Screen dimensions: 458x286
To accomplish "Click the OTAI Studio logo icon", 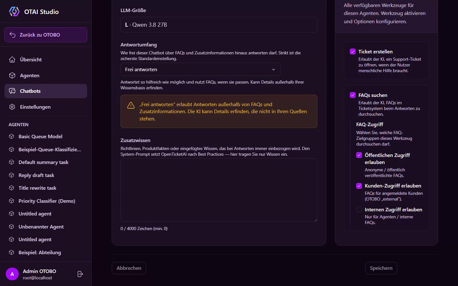I will (x=14, y=11).
